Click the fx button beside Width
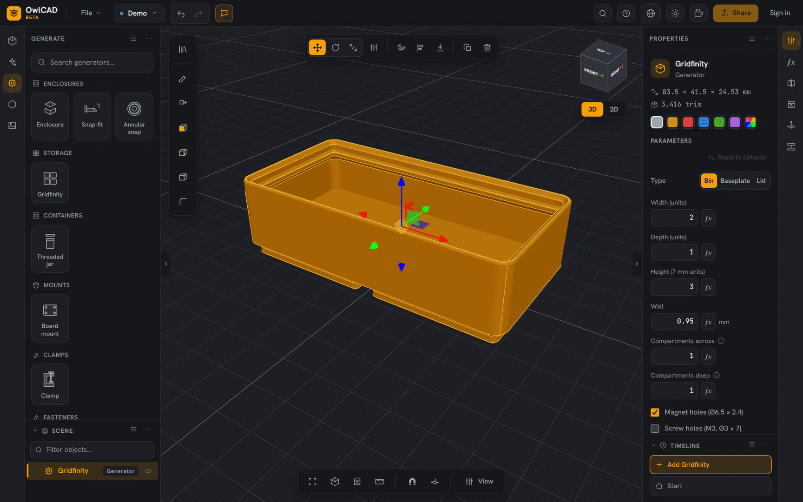 (x=708, y=218)
